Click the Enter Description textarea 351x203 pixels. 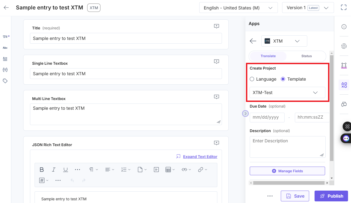click(288, 147)
